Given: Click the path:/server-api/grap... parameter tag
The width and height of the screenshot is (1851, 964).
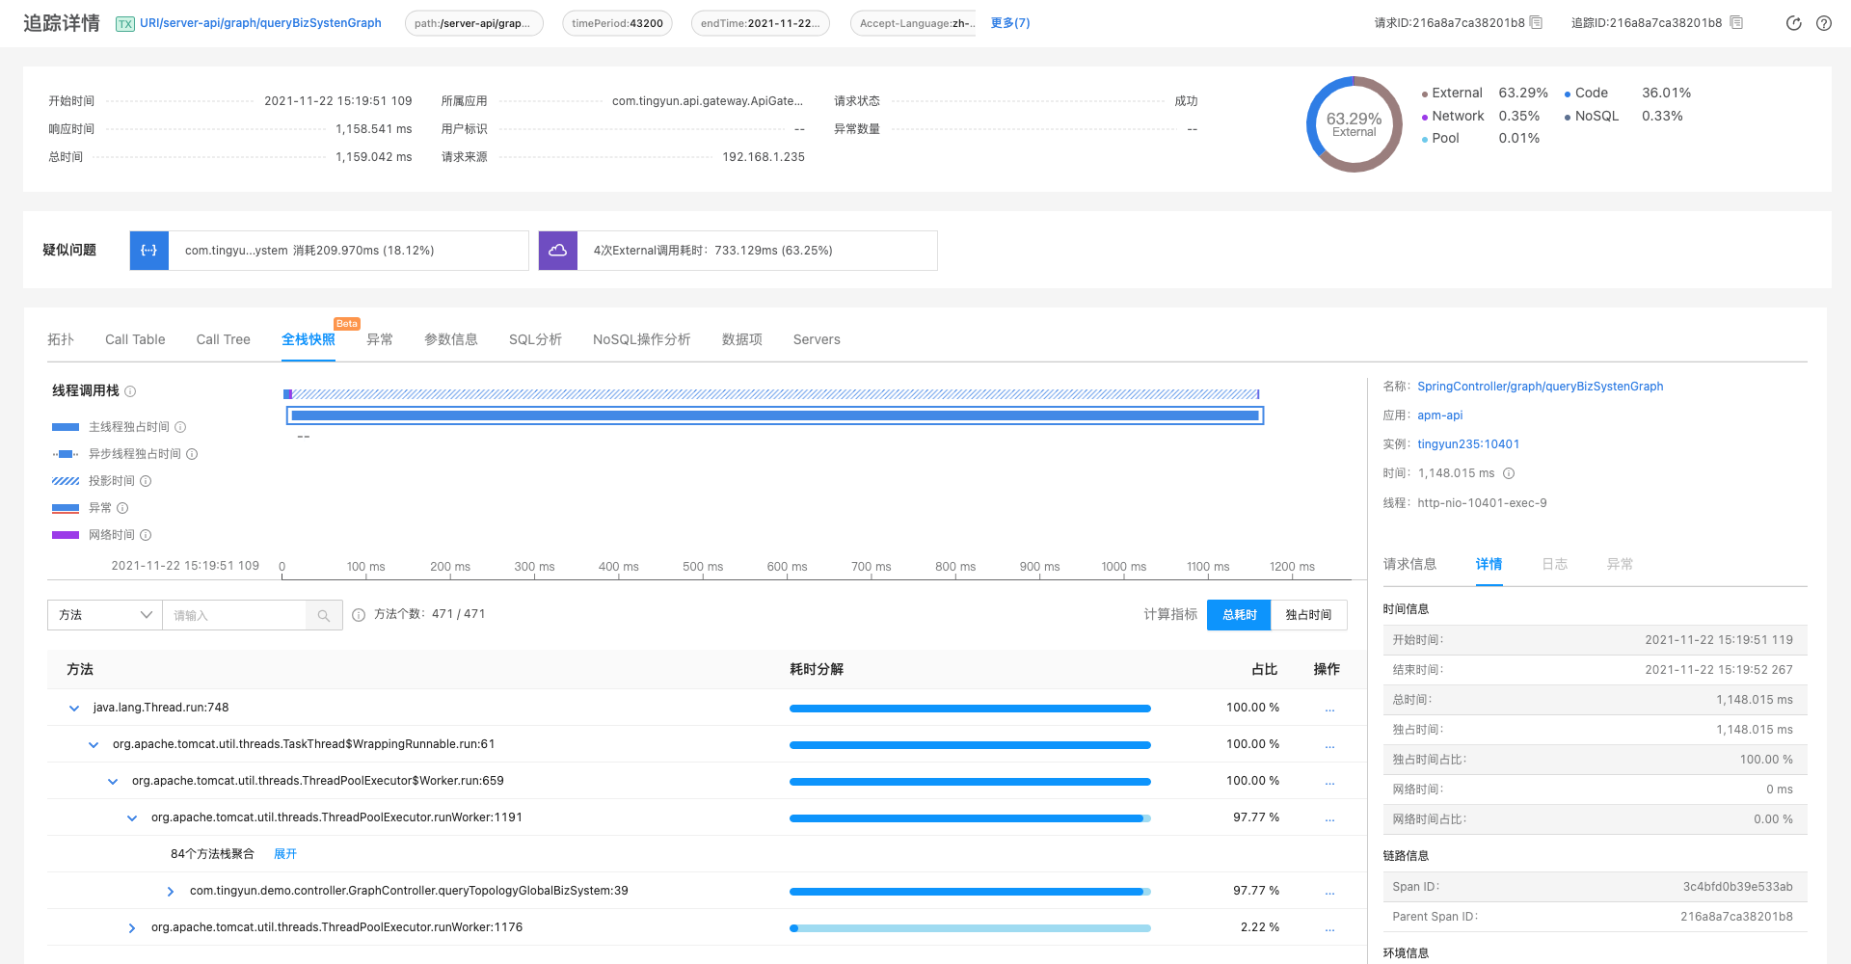Looking at the screenshot, I should [473, 23].
